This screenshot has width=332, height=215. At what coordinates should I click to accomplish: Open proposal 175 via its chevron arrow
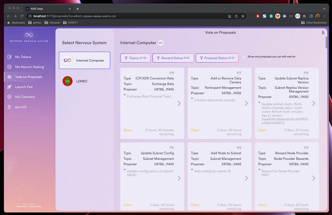(179, 178)
